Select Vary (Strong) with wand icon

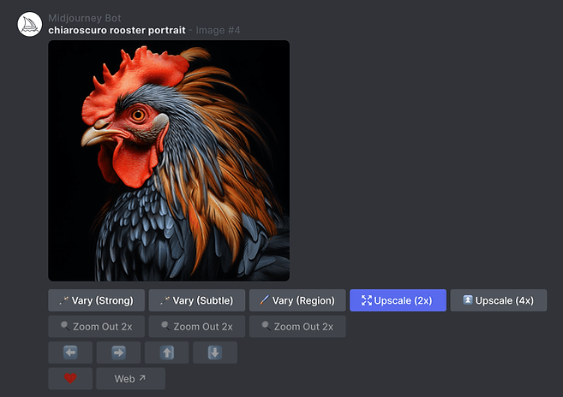tap(97, 300)
